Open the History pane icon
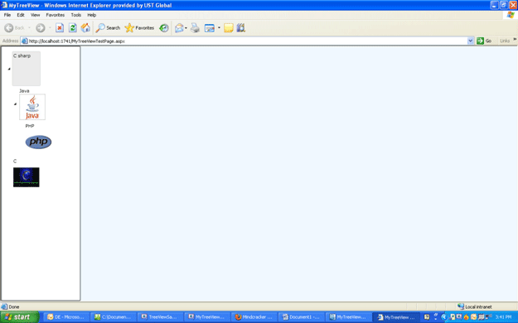This screenshot has width=518, height=323. tap(164, 28)
